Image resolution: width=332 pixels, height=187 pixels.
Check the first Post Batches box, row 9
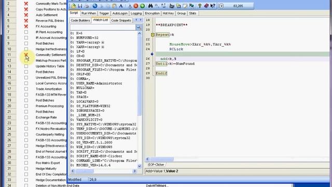pos(26,44)
